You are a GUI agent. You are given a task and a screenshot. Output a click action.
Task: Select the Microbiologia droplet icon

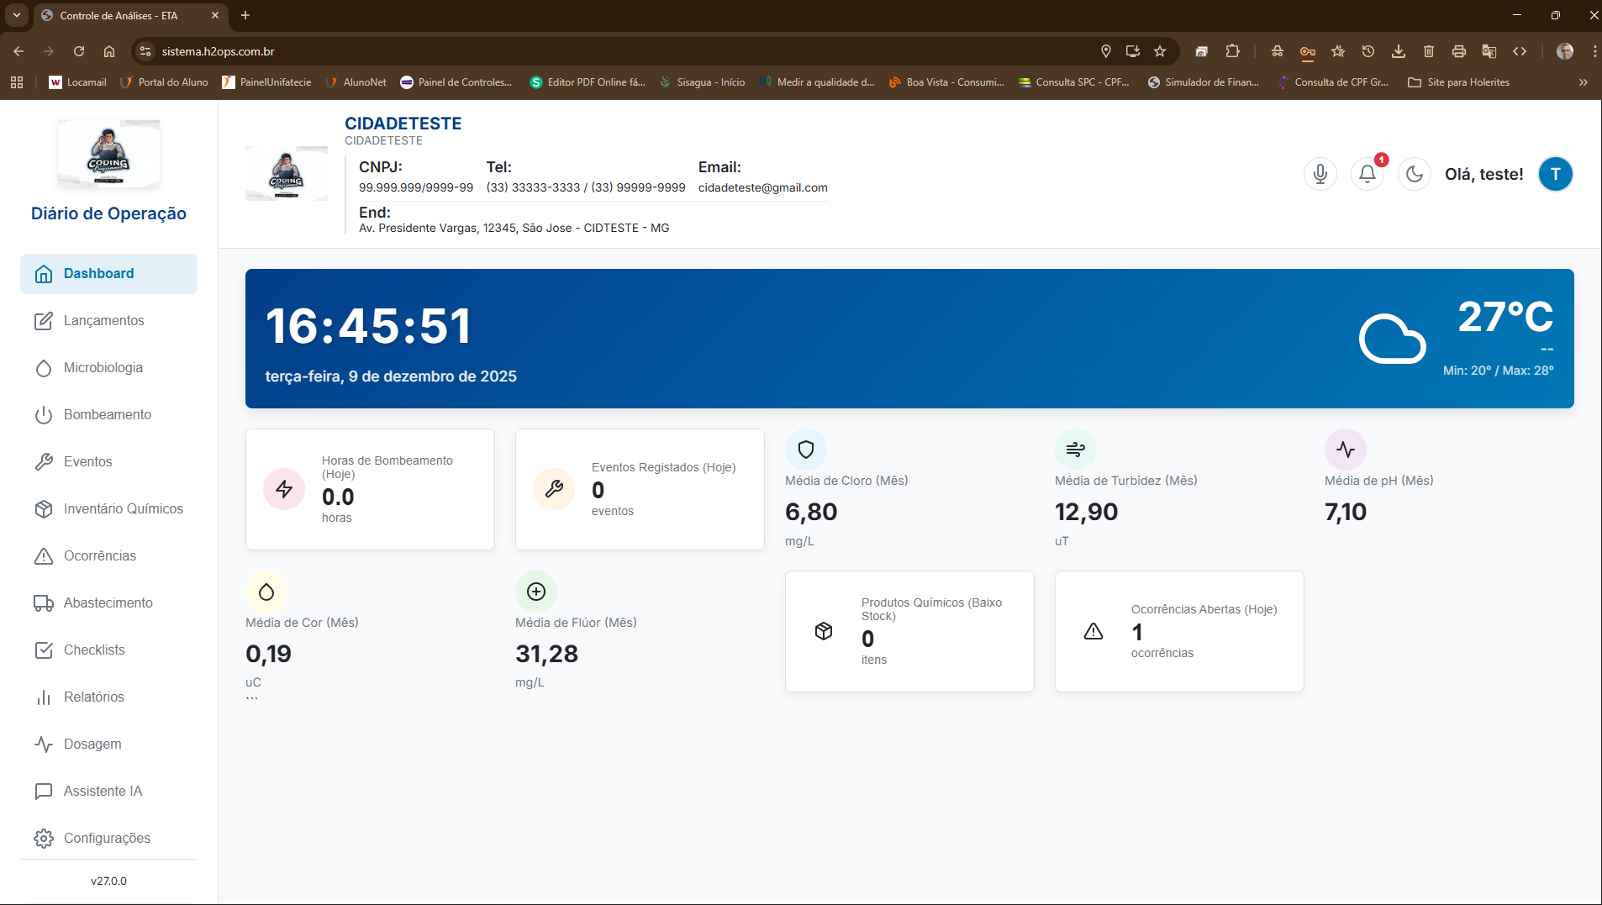pos(43,367)
